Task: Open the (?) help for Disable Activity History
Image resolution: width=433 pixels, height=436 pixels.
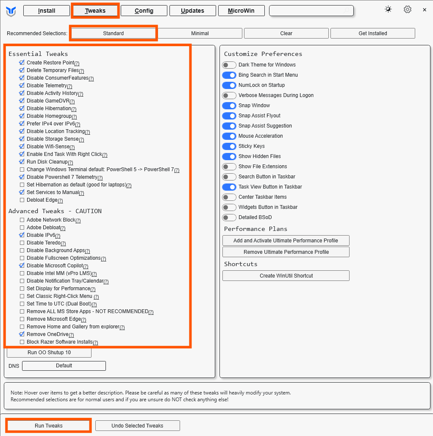Action: 80,94
